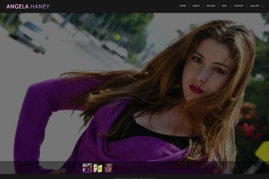This screenshot has height=179, width=269.
Task: Toggle fullscreen gallery icon
Action: (x=265, y=17)
